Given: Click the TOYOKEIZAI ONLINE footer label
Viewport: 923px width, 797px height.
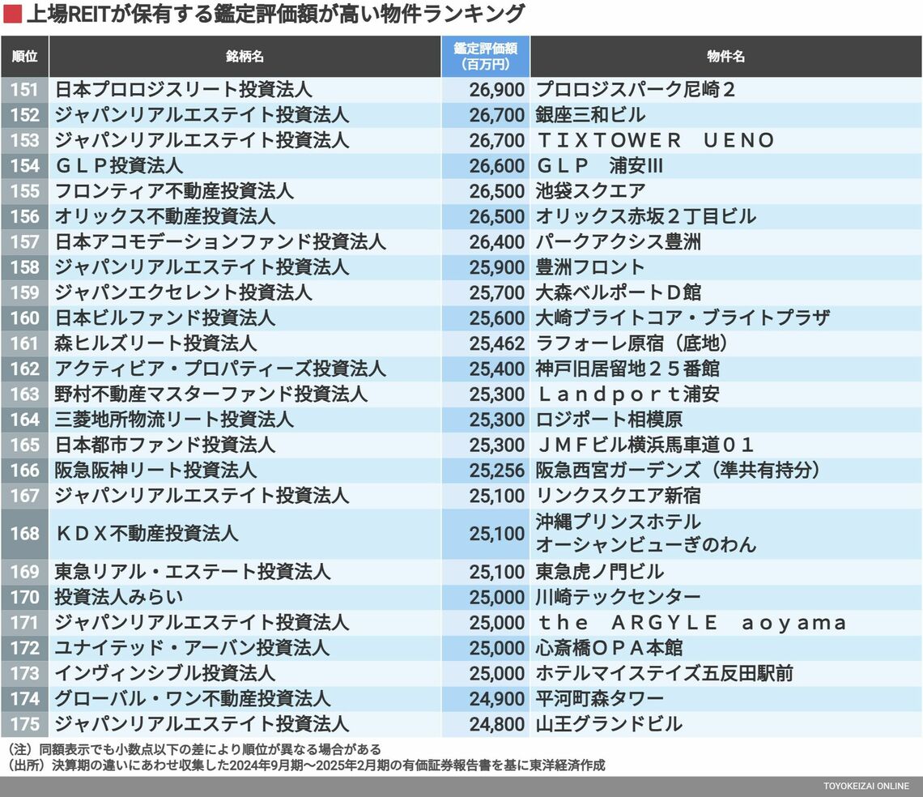Looking at the screenshot, I should (866, 786).
